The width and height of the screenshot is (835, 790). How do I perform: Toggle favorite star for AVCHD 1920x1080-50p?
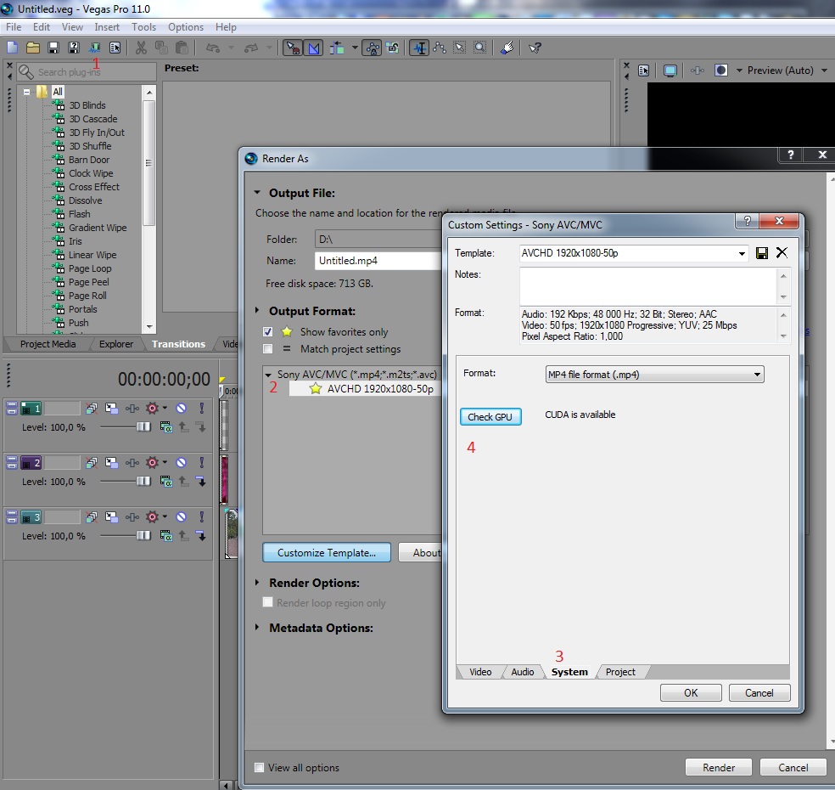316,388
